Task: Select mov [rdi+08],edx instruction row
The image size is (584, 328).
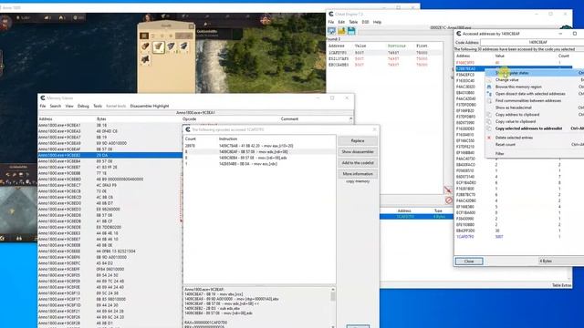Action: tap(259, 158)
